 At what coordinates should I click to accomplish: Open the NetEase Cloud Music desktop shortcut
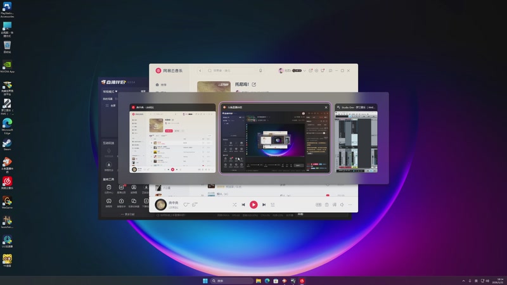7,183
